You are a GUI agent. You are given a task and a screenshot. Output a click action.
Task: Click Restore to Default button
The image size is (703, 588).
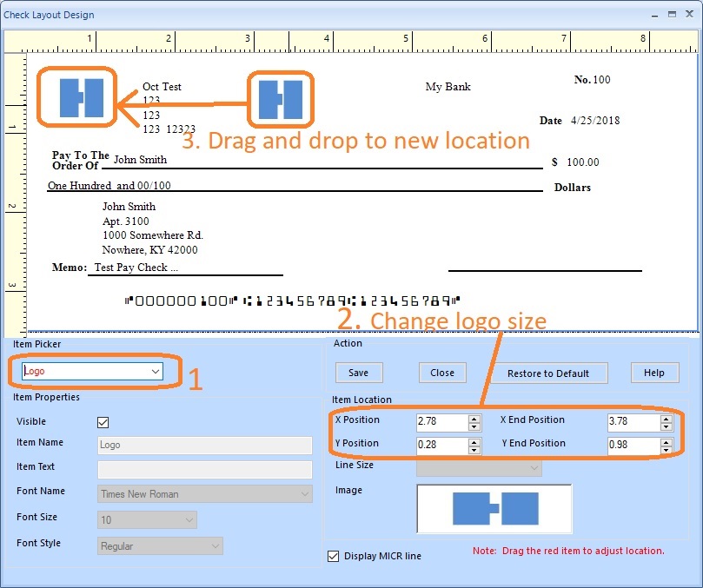(548, 373)
